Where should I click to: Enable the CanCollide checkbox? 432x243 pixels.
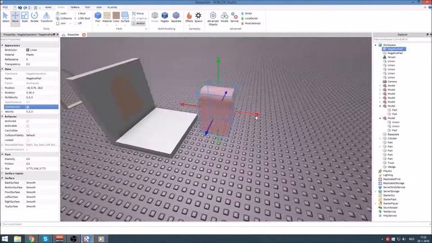point(28,130)
